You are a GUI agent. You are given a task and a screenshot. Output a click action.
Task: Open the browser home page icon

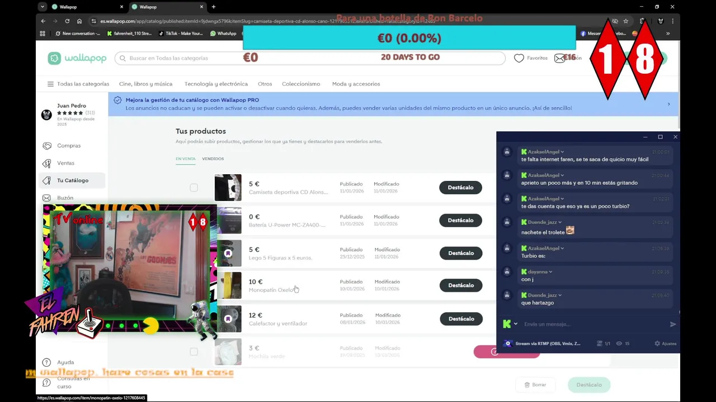79,21
